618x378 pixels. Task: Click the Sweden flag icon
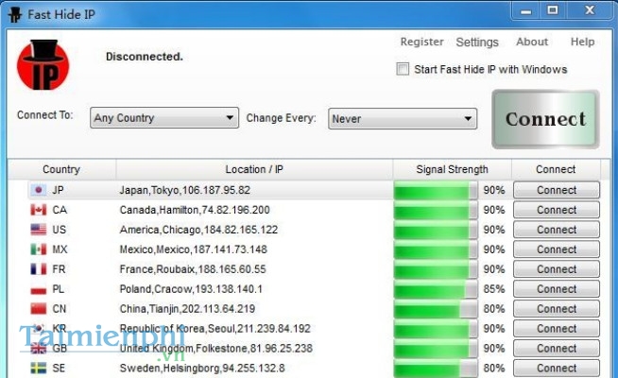(x=38, y=369)
